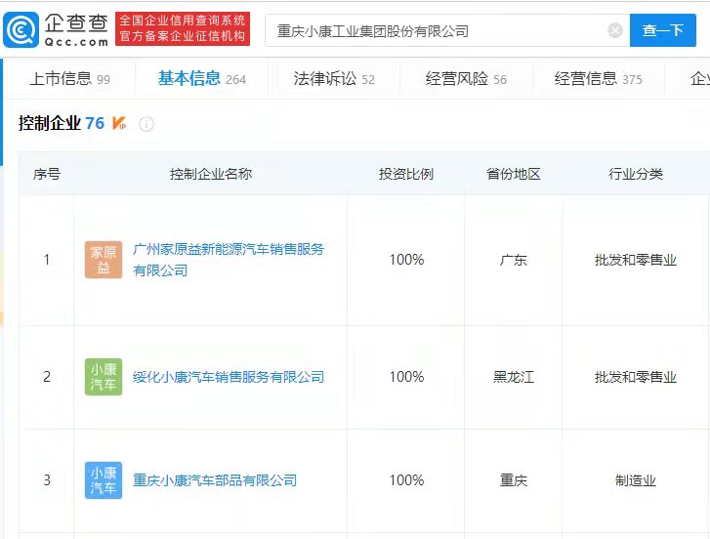Click the info icon beside 控制企业

[x=146, y=124]
